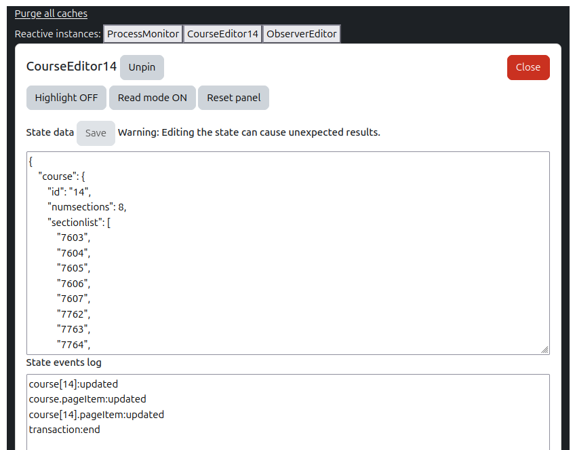This screenshot has height=450, width=575.
Task: Click the course[14]:updated event log line
Action: click(73, 384)
